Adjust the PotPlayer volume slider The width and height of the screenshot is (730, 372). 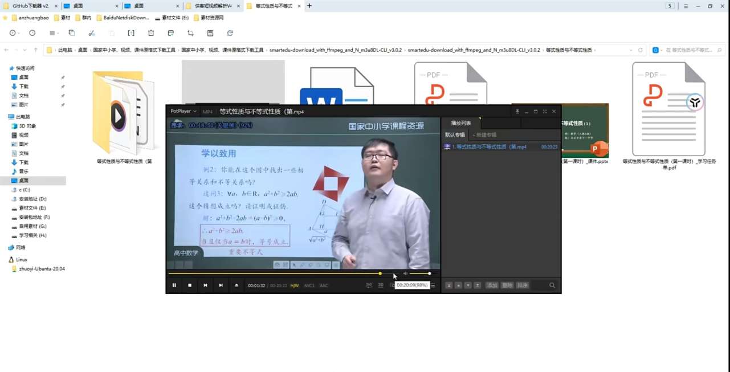click(x=422, y=274)
